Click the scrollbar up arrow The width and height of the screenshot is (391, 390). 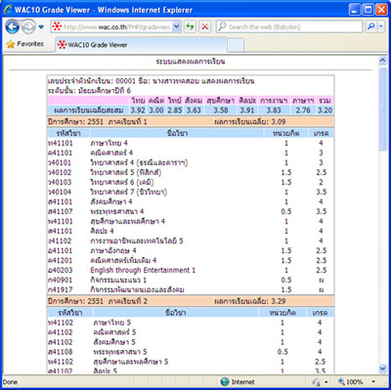tap(382, 61)
